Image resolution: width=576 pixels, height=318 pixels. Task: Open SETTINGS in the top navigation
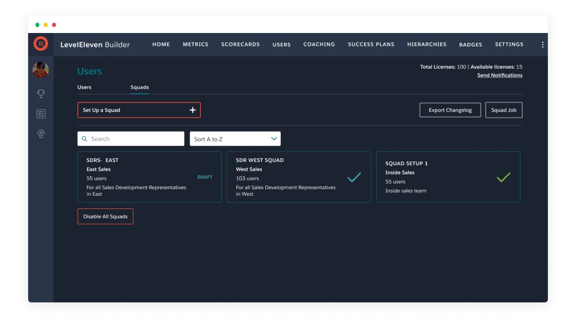(x=509, y=45)
